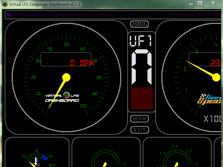Click the dark red shift light box
The image size is (223, 167).
coord(142,99)
